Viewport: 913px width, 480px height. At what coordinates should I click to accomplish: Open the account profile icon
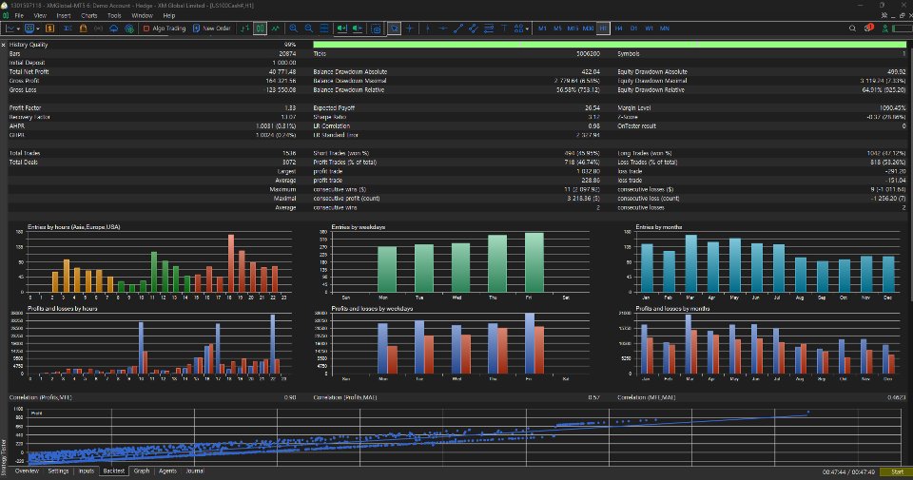(885, 28)
